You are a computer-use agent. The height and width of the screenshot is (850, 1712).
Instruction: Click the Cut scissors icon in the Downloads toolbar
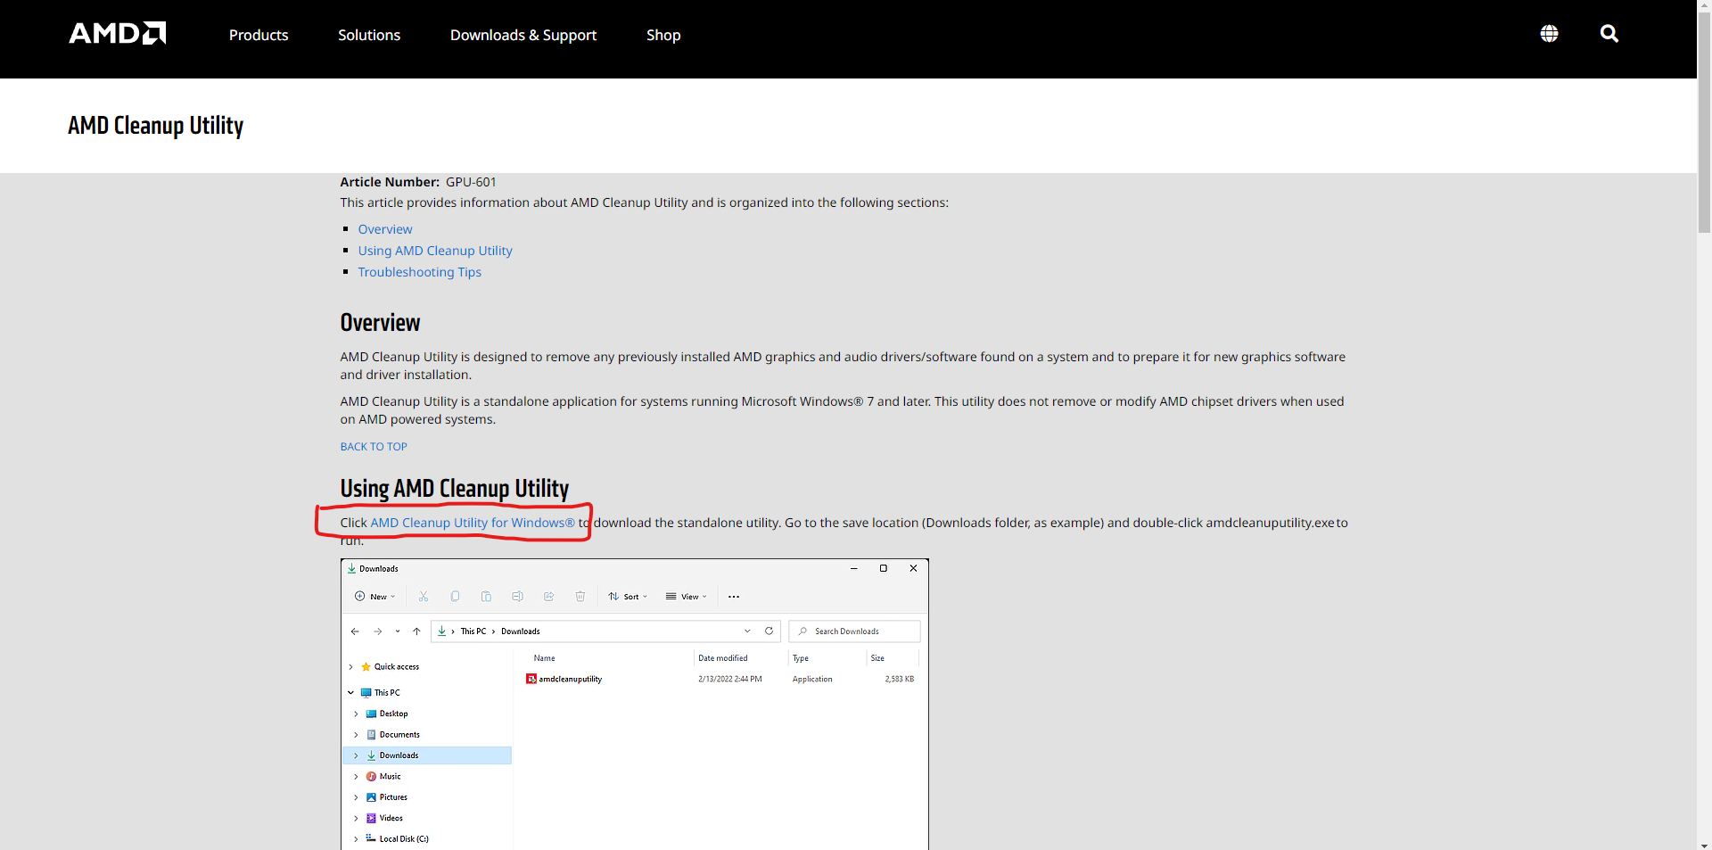point(424,597)
